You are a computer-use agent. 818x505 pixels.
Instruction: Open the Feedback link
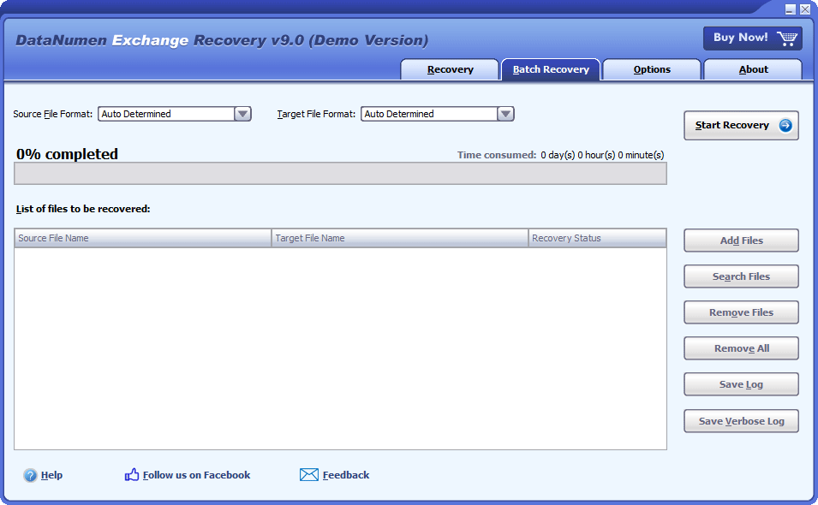pos(346,475)
